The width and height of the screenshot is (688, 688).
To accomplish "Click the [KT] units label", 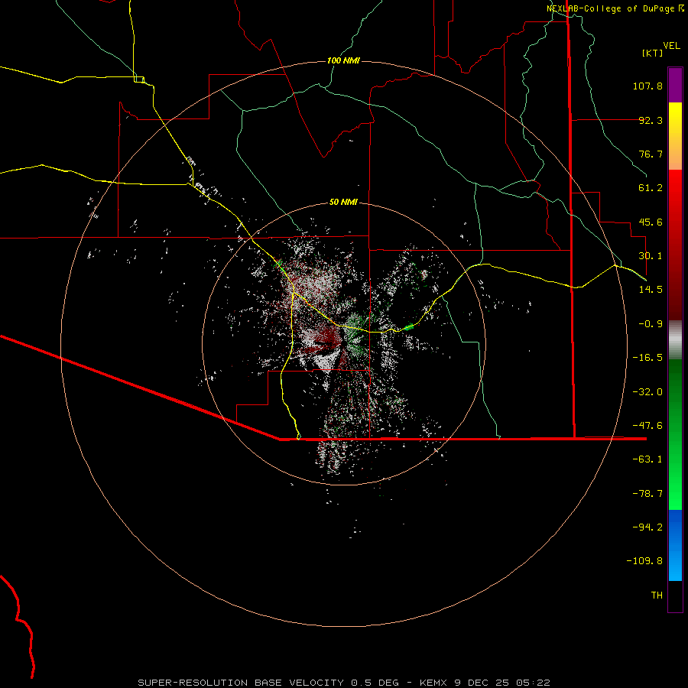I will click(653, 53).
